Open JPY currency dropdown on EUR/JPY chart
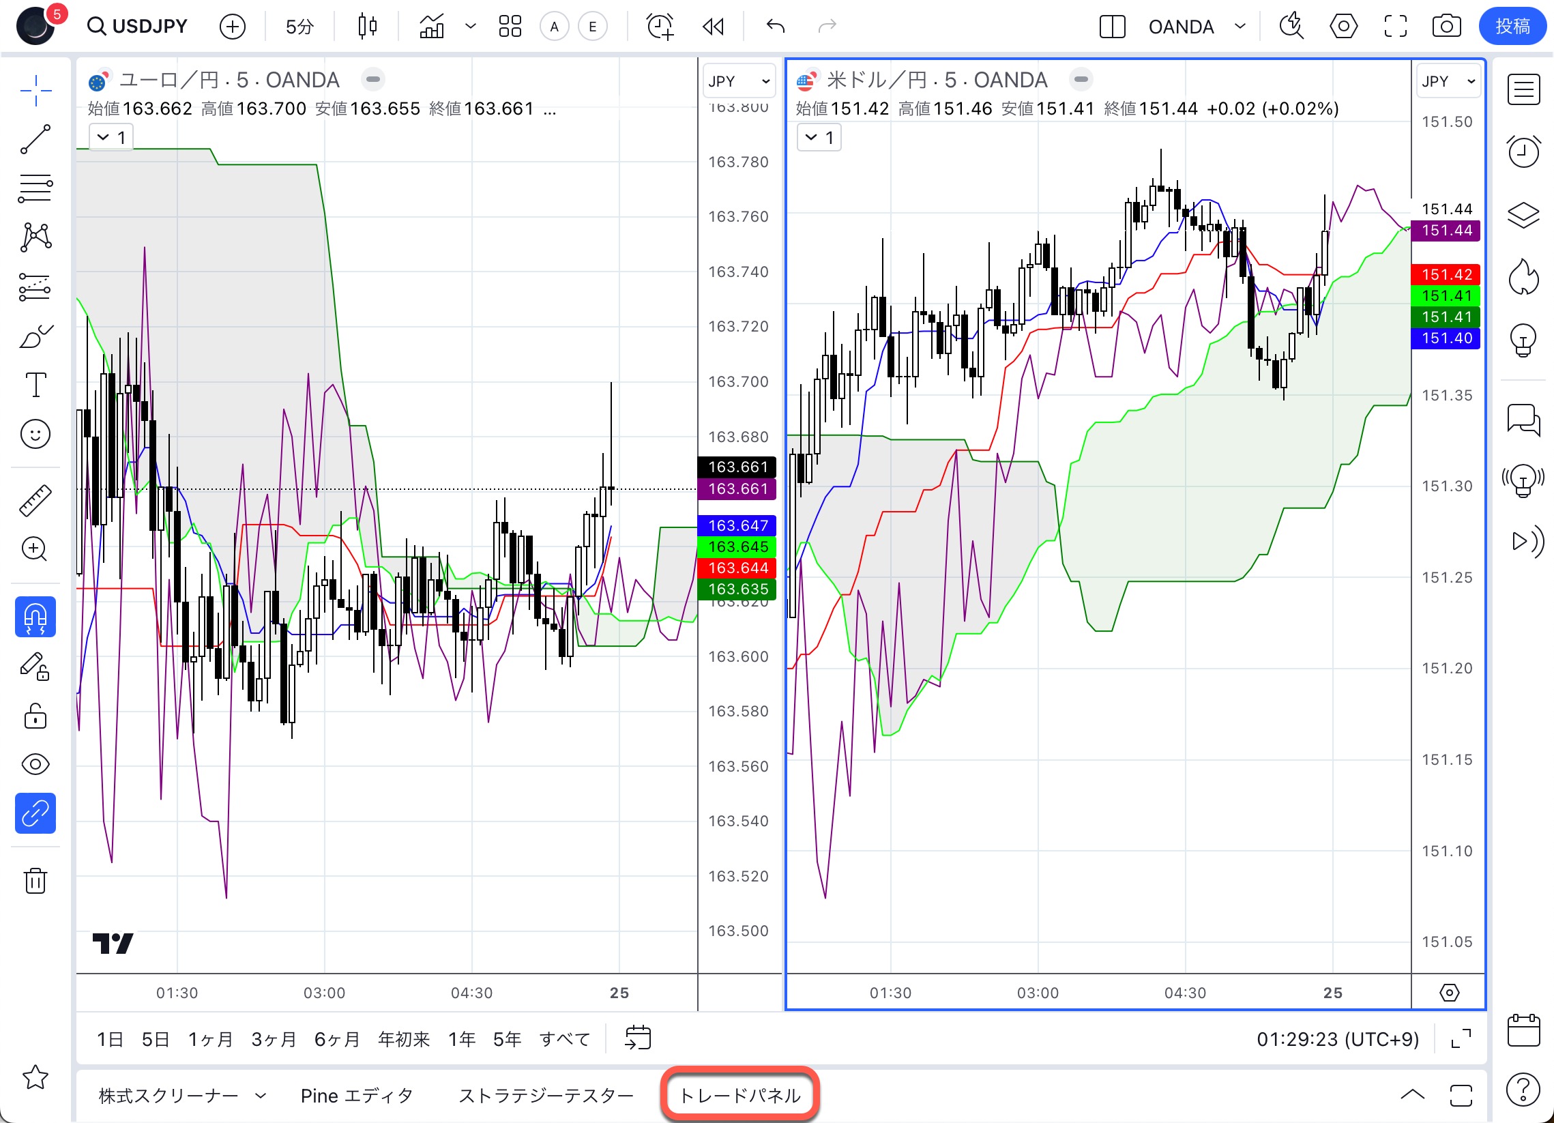This screenshot has width=1554, height=1123. [739, 82]
